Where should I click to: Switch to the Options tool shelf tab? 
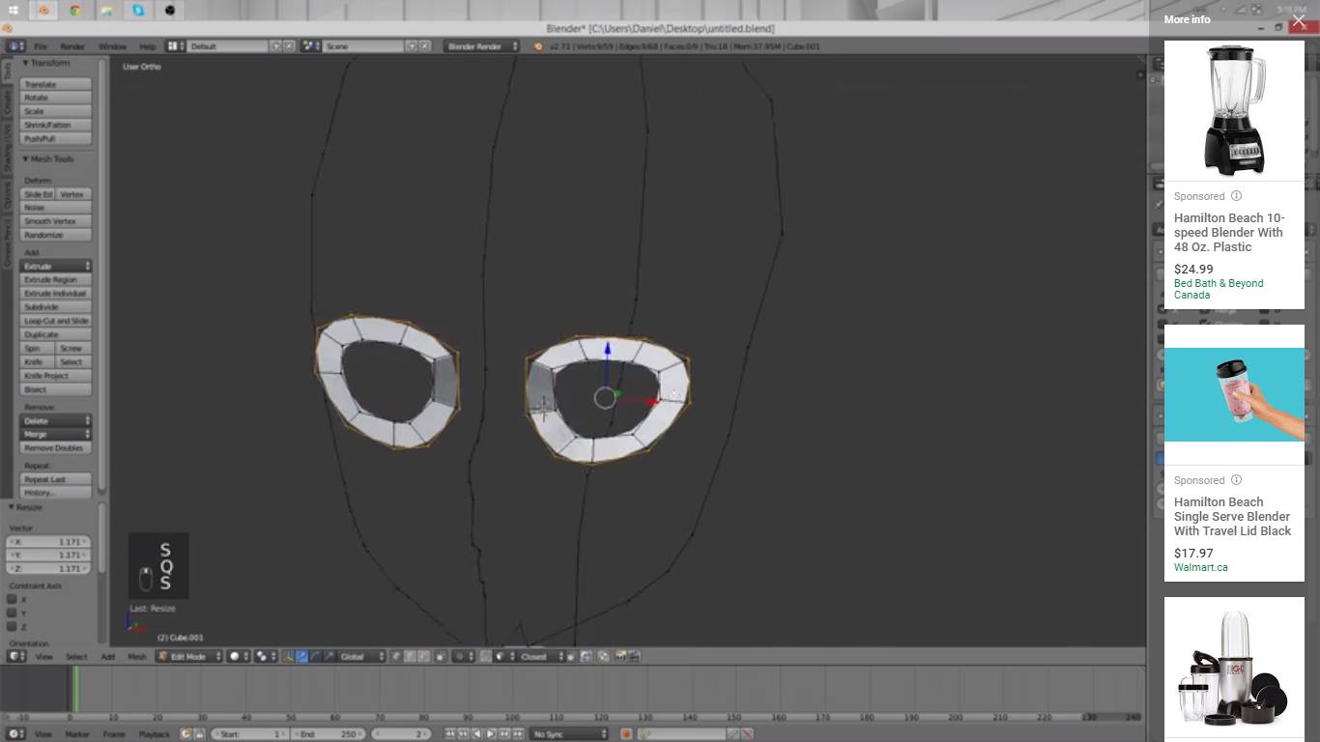point(7,197)
